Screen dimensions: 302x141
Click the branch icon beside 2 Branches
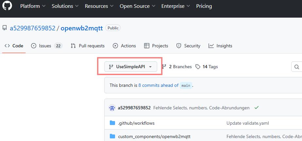pos(164,67)
